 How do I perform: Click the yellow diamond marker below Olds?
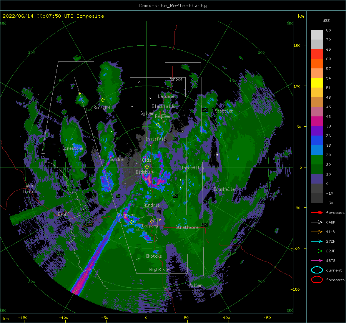147,167
